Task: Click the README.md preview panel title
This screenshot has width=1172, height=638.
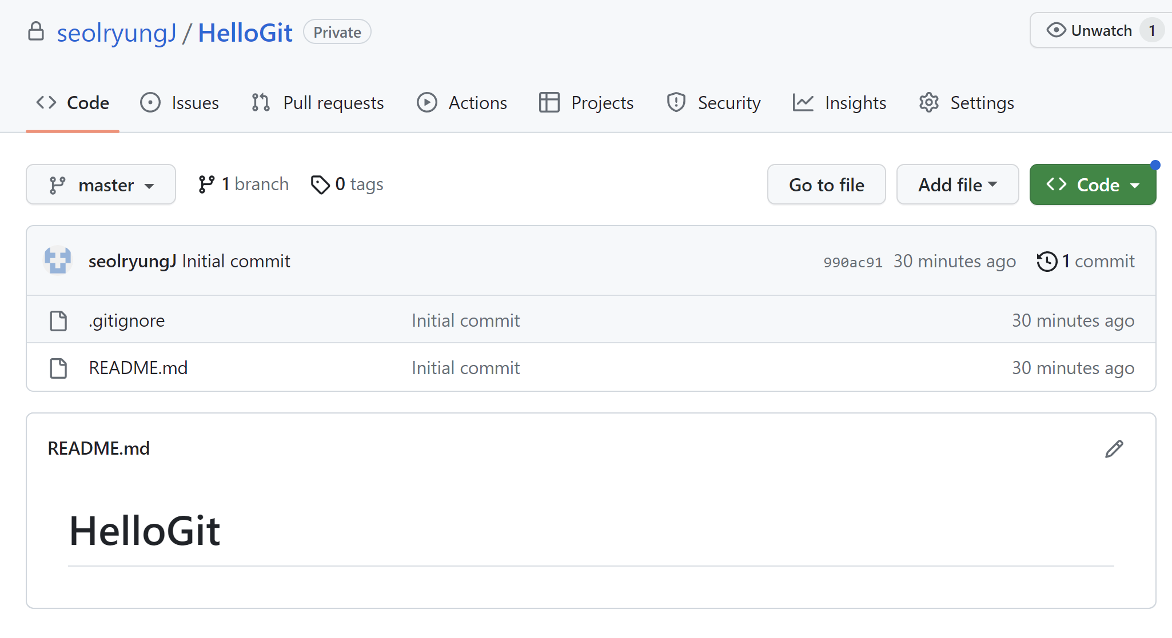Action: pos(99,448)
